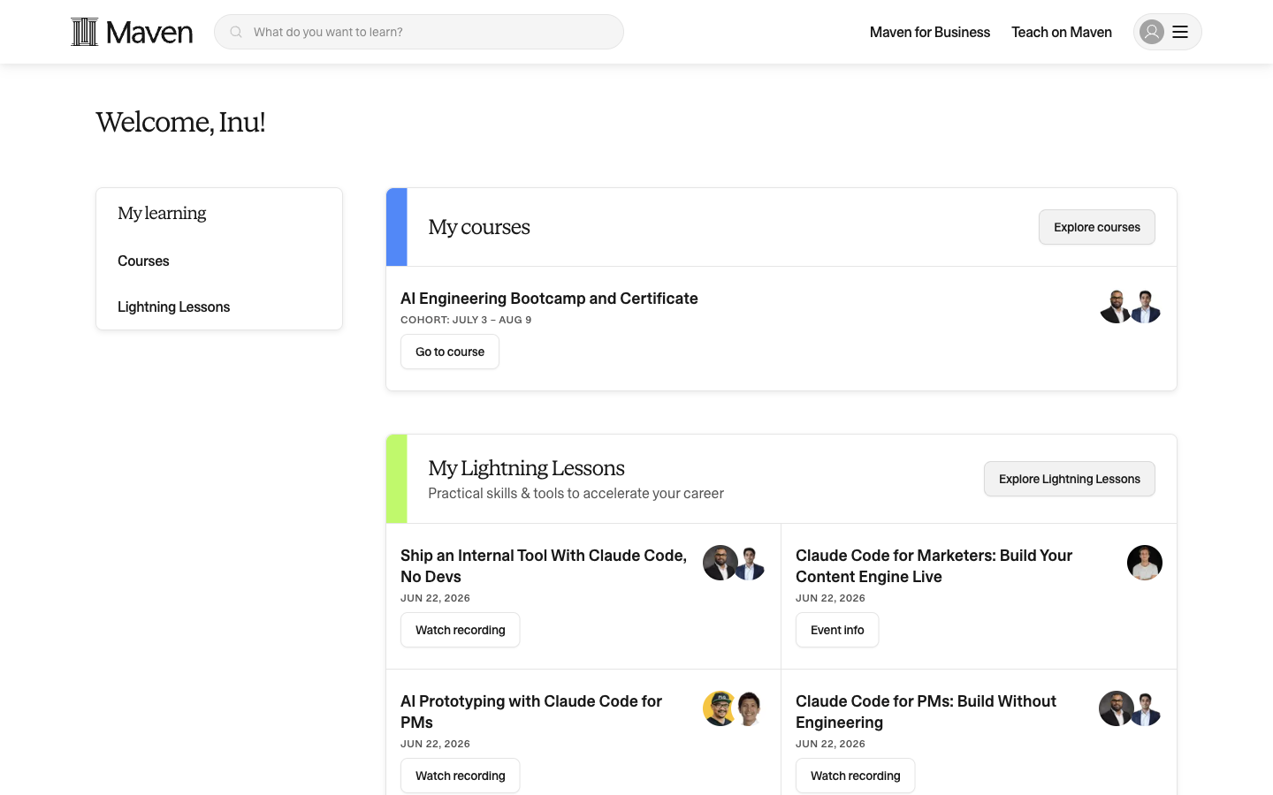
Task: Click the search magnifier icon
Action: (x=236, y=32)
